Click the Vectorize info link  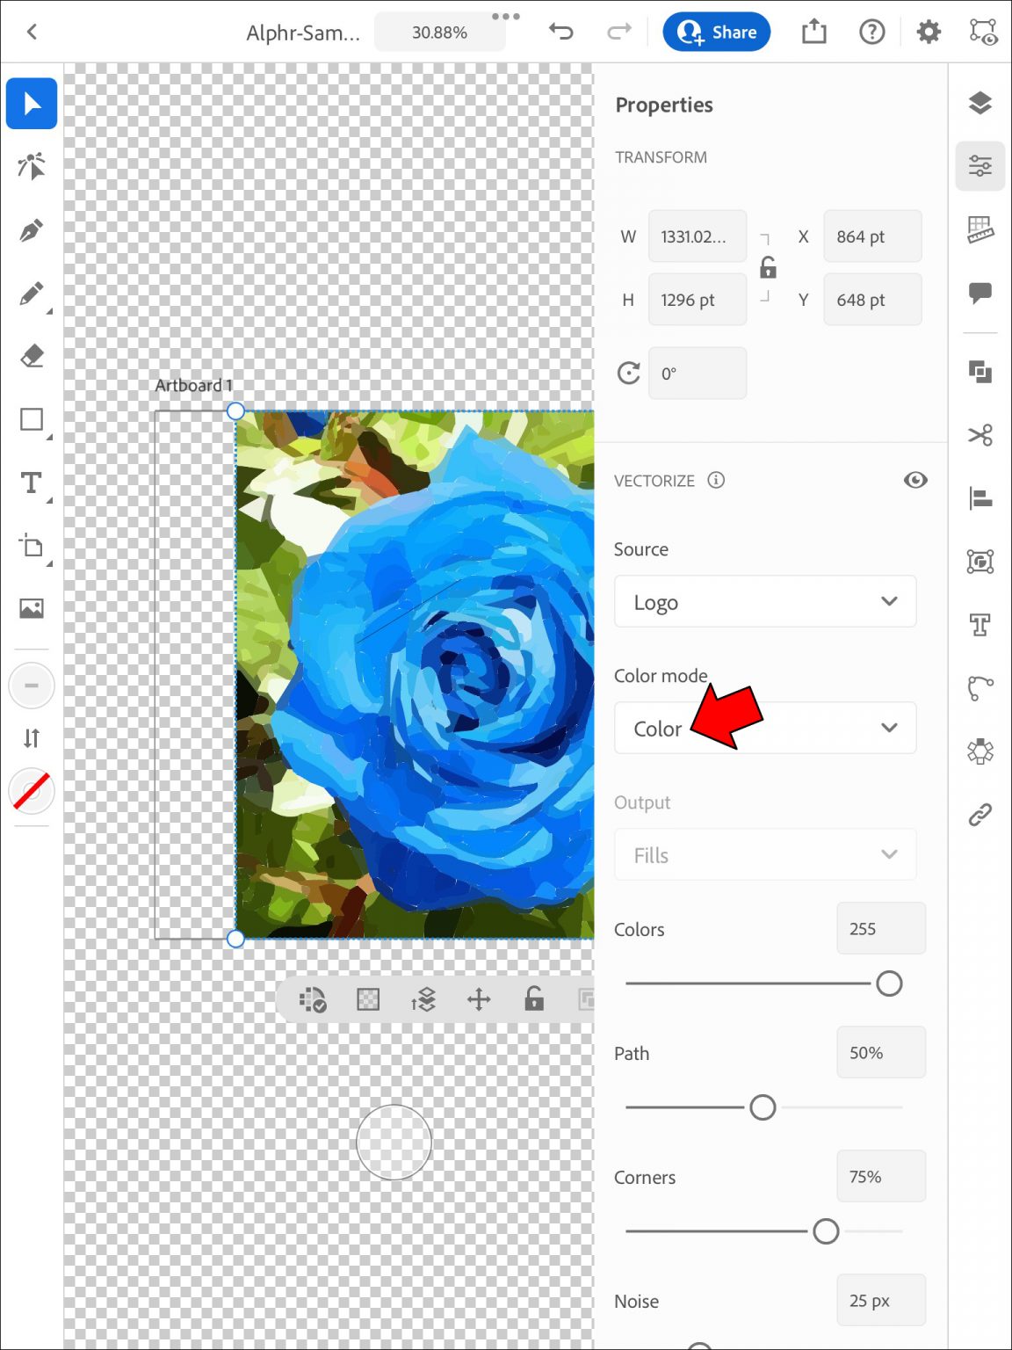(716, 480)
